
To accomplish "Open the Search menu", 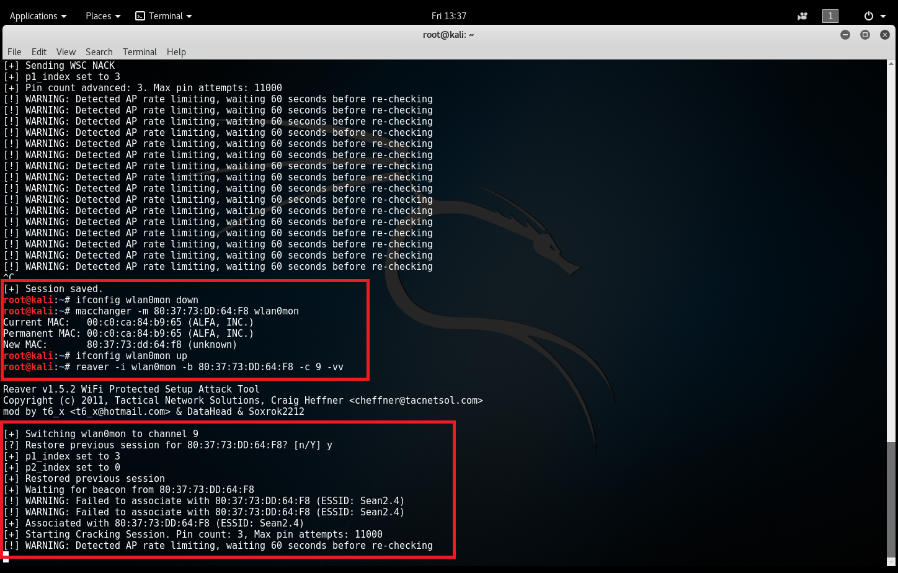I will 99,52.
